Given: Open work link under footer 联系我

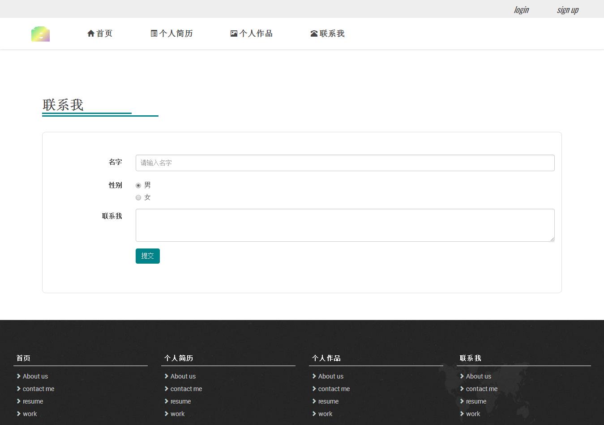Looking at the screenshot, I should pyautogui.click(x=473, y=414).
